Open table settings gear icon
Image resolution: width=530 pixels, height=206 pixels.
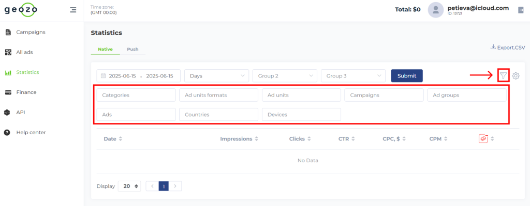pyautogui.click(x=516, y=76)
